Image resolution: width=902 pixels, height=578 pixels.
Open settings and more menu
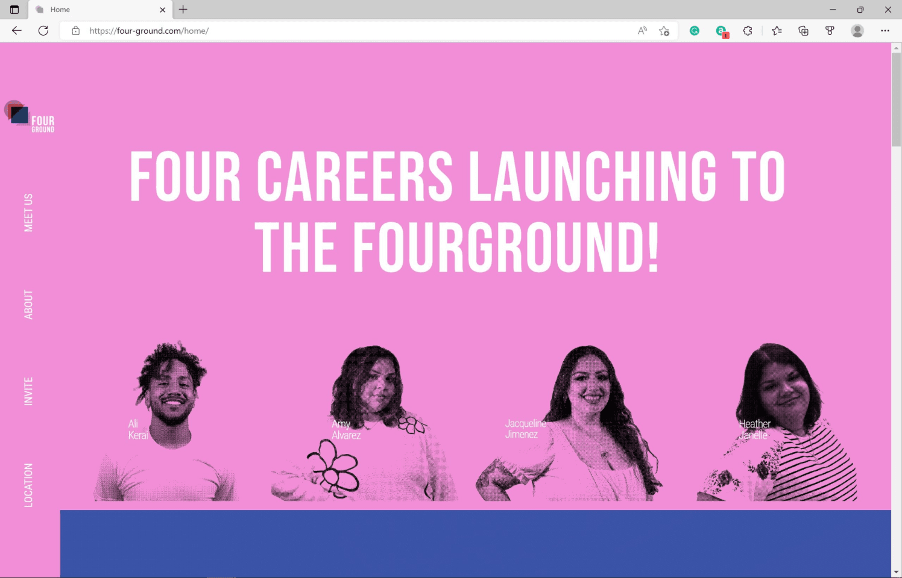885,31
